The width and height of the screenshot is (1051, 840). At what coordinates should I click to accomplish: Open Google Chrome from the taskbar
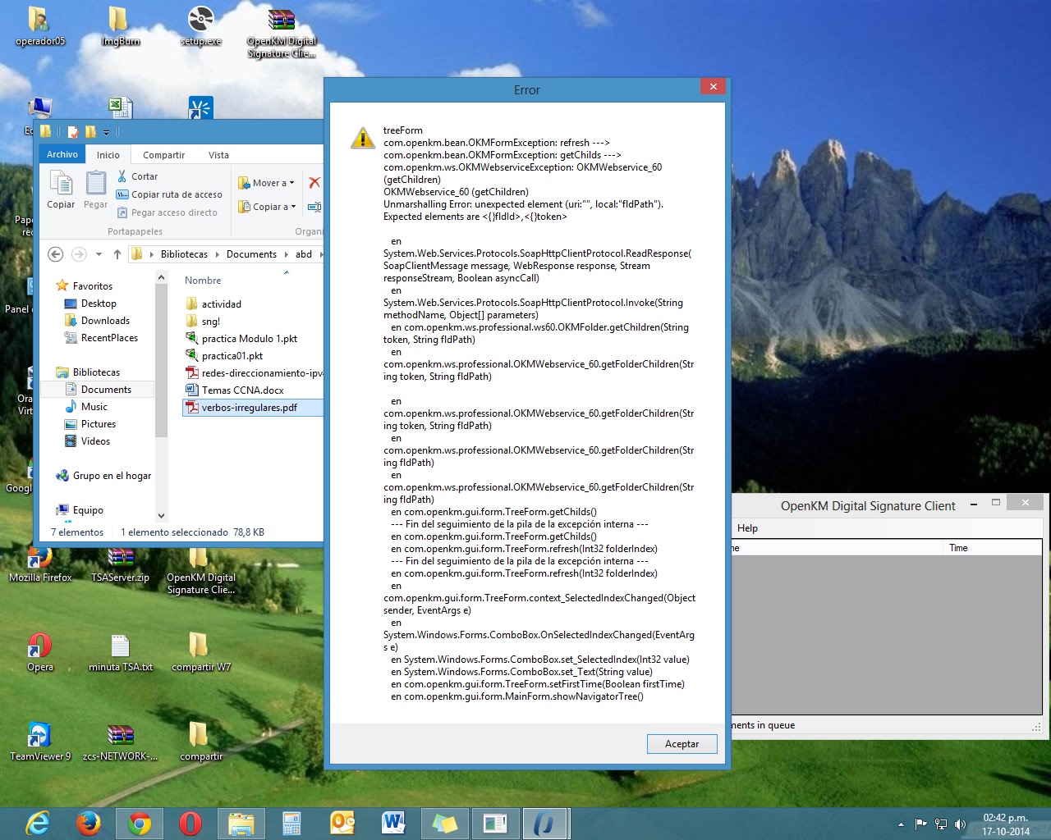140,823
